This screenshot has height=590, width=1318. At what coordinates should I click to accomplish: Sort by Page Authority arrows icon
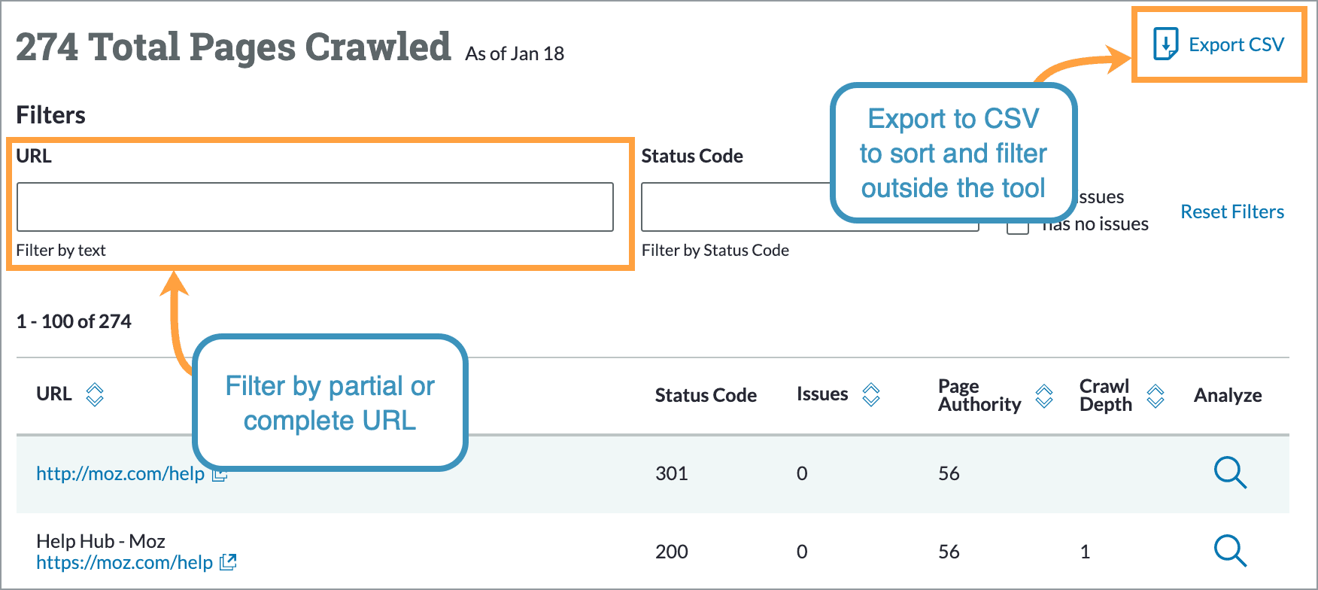pyautogui.click(x=1044, y=396)
